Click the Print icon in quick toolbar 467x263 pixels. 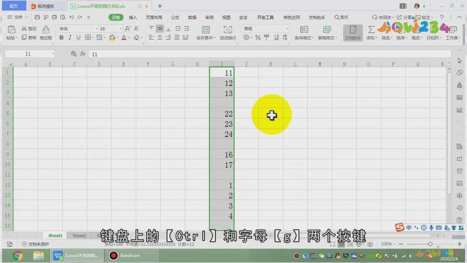(x=54, y=18)
